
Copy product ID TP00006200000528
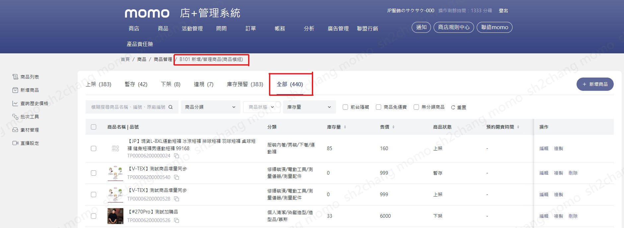coord(177,199)
